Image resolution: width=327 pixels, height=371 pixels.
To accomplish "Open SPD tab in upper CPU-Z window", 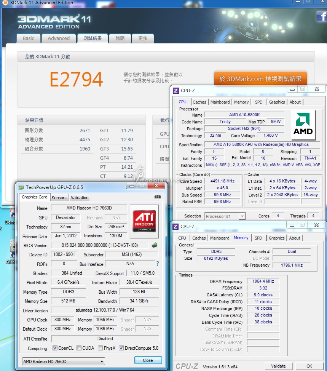I will 258,102.
